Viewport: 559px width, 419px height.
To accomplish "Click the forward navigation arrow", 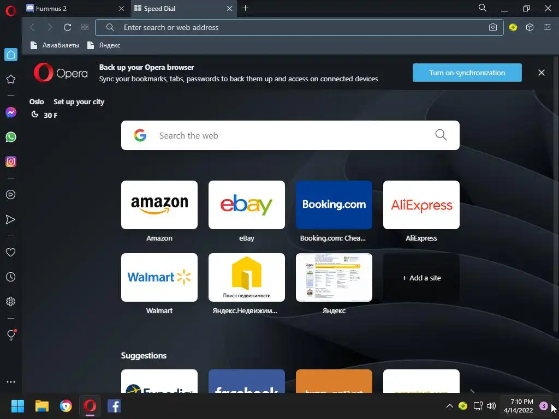I will point(50,27).
